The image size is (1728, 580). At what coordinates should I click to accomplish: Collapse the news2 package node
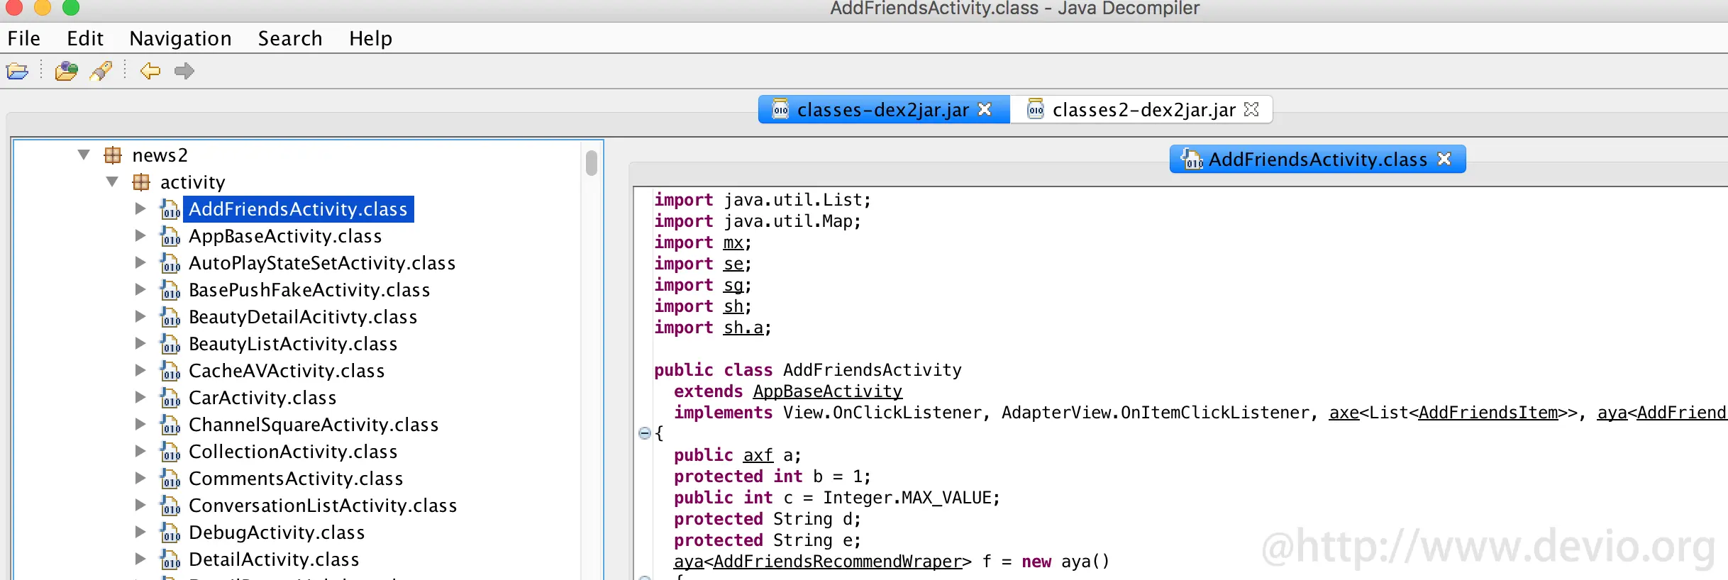pyautogui.click(x=84, y=155)
